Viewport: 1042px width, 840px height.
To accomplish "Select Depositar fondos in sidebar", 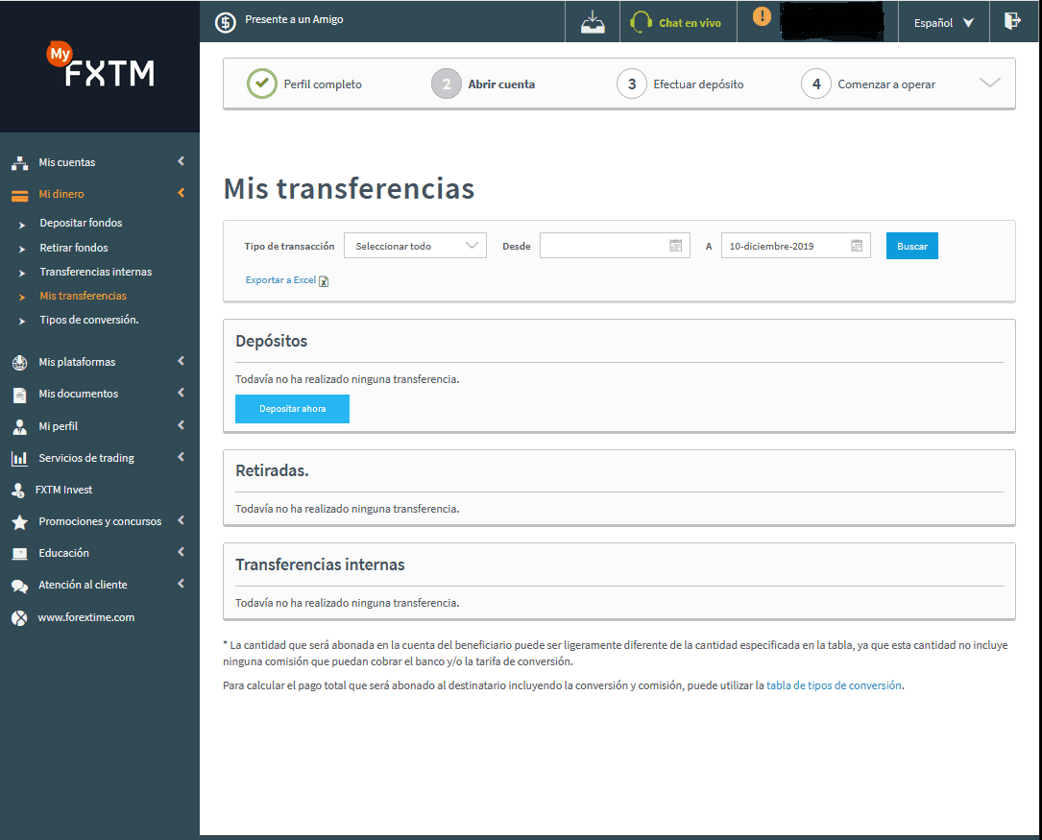I will tap(81, 223).
